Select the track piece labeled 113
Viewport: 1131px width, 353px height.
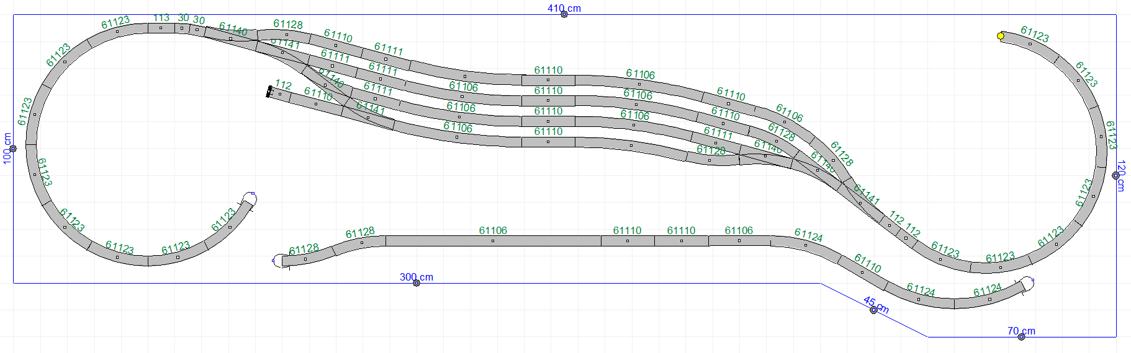pos(161,28)
